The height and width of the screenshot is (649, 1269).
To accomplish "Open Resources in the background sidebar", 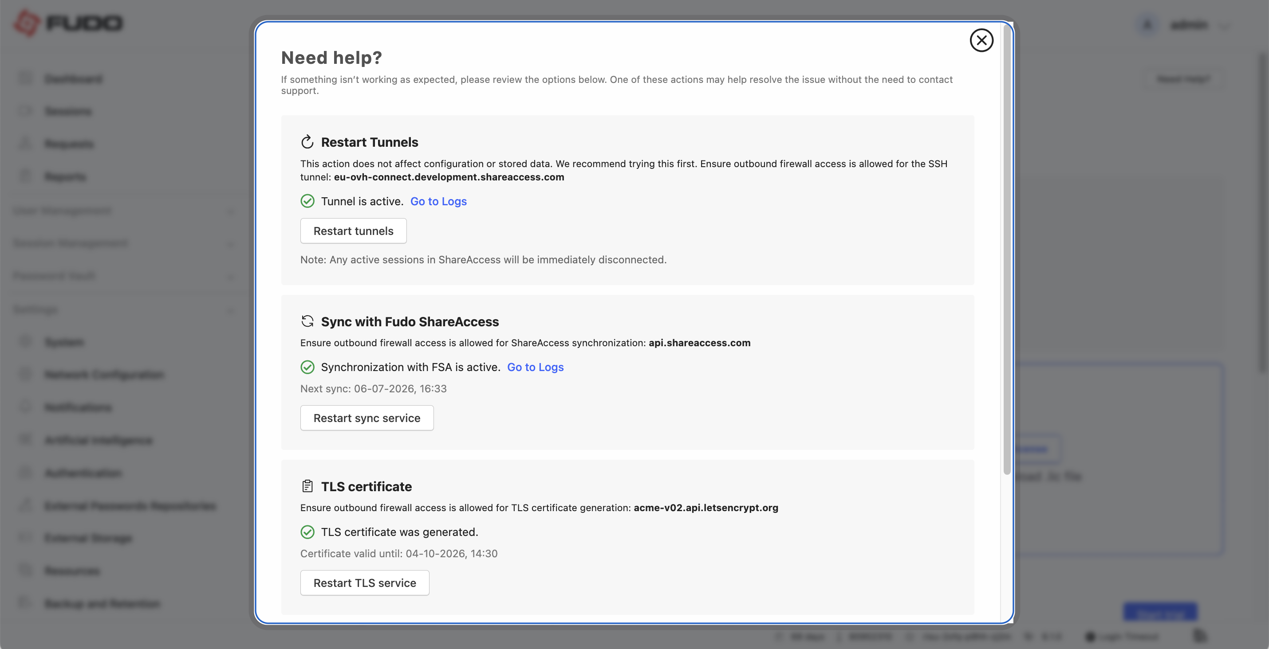I will 72,571.
